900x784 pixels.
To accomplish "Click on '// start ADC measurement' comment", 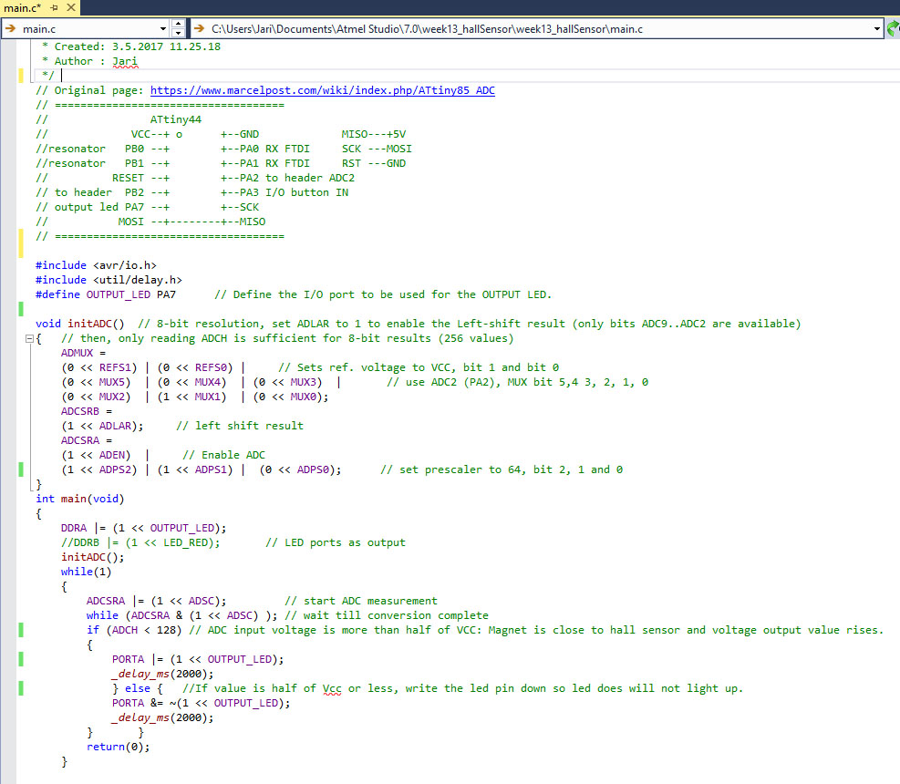I will point(361,601).
